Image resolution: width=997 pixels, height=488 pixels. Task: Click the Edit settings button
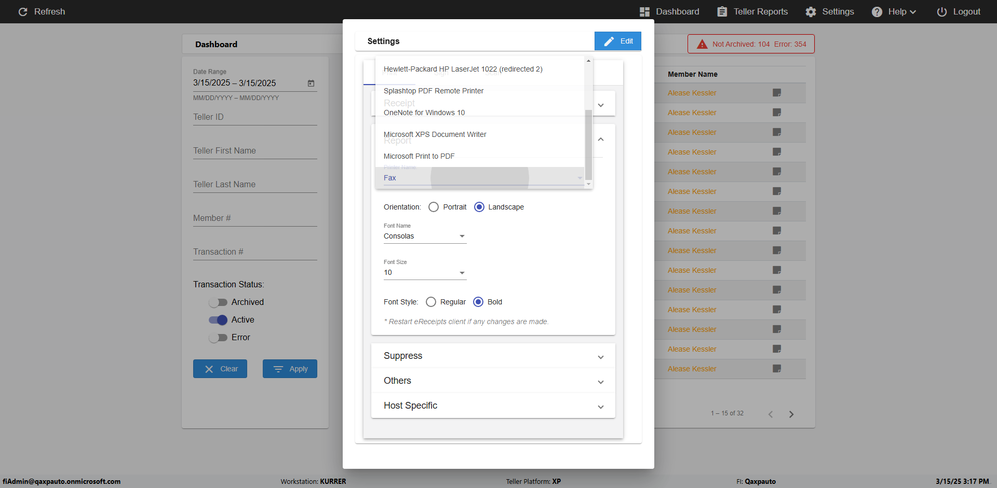tap(617, 41)
